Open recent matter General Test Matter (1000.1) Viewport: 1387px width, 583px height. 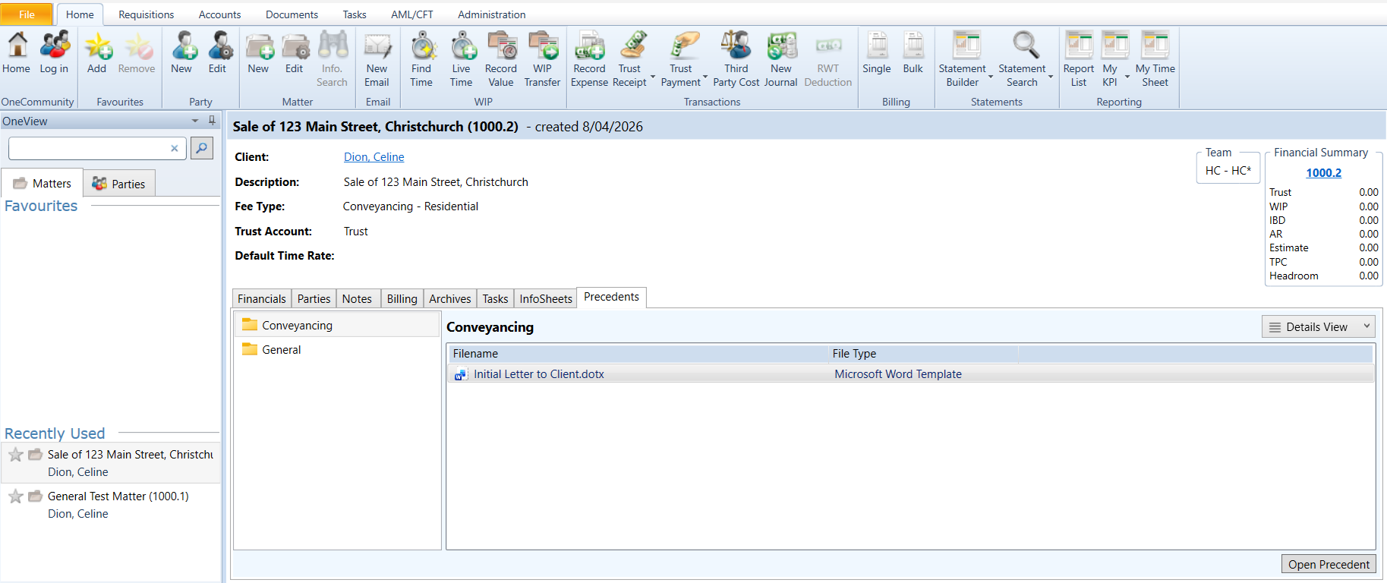click(x=111, y=505)
